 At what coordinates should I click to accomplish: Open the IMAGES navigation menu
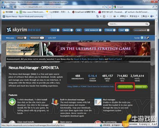pos(68,30)
